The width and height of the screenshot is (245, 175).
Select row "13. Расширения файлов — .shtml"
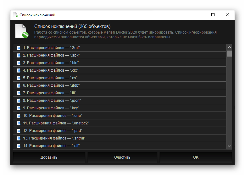point(120,138)
